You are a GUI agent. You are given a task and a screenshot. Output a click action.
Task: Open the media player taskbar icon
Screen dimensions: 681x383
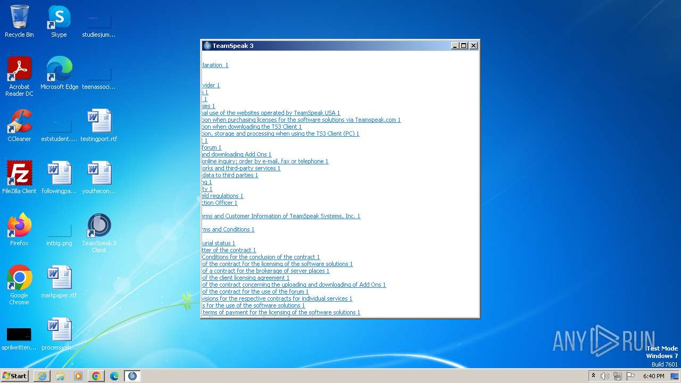point(78,376)
